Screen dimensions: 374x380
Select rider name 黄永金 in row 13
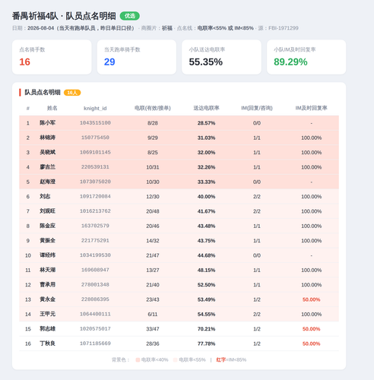[47, 299]
